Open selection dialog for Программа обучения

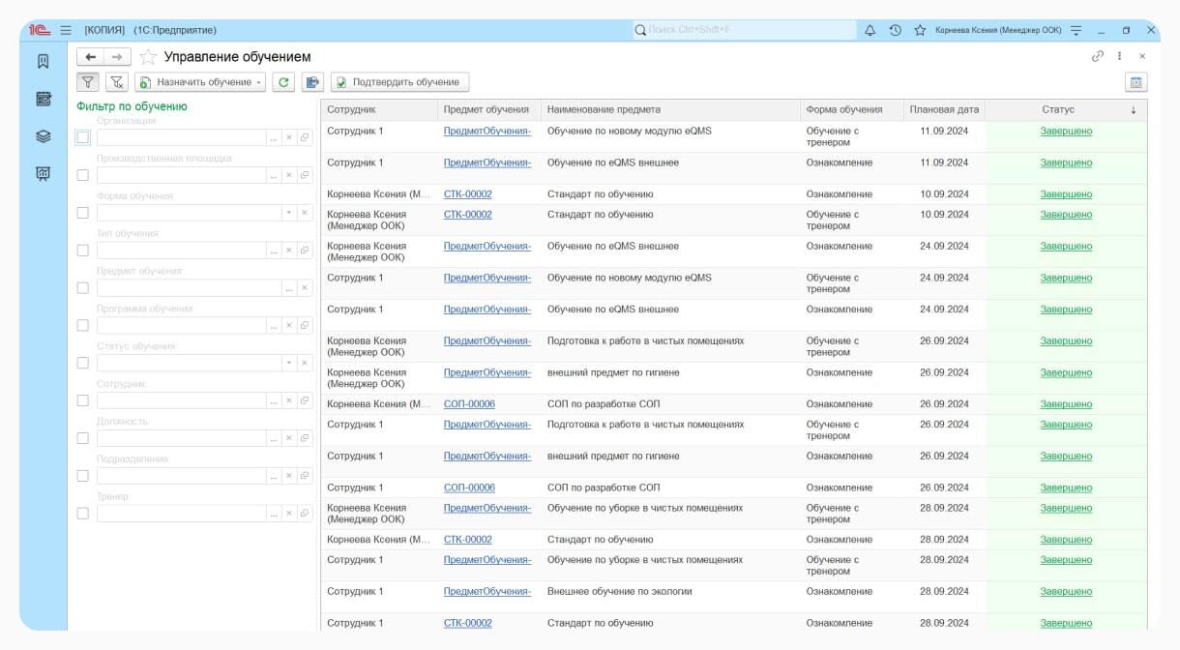click(273, 326)
